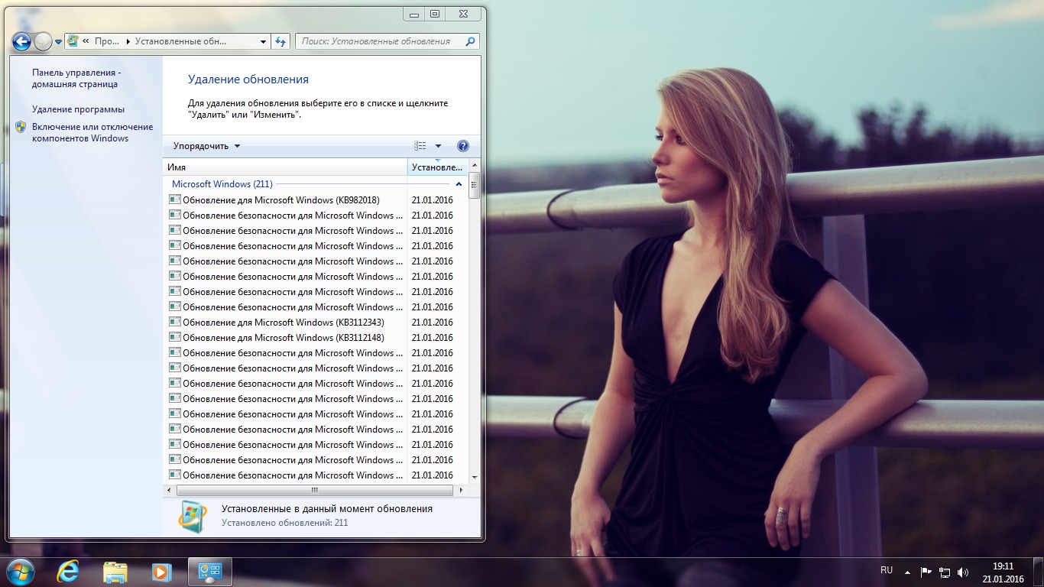Click the vertical scrollbar thumb
1044x587 pixels.
pos(475,186)
